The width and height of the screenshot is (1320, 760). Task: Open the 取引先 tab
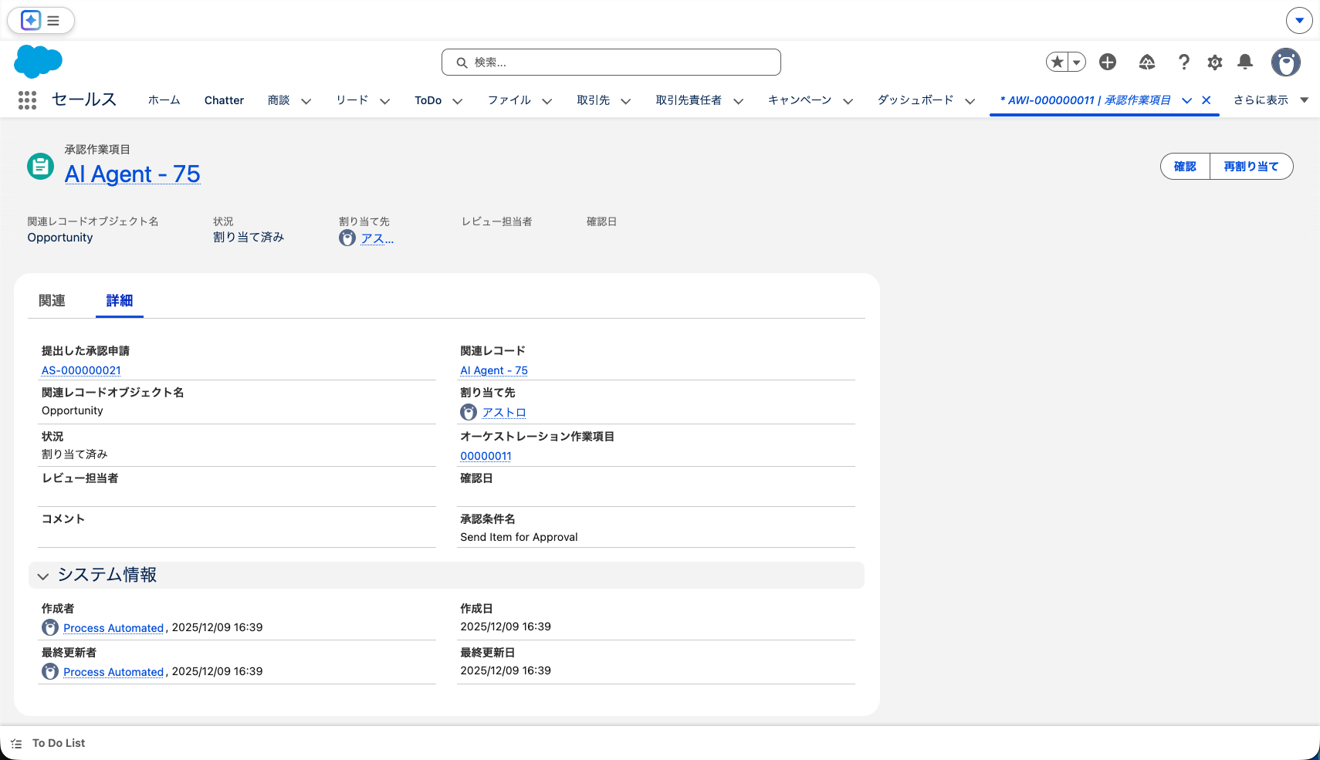(594, 100)
